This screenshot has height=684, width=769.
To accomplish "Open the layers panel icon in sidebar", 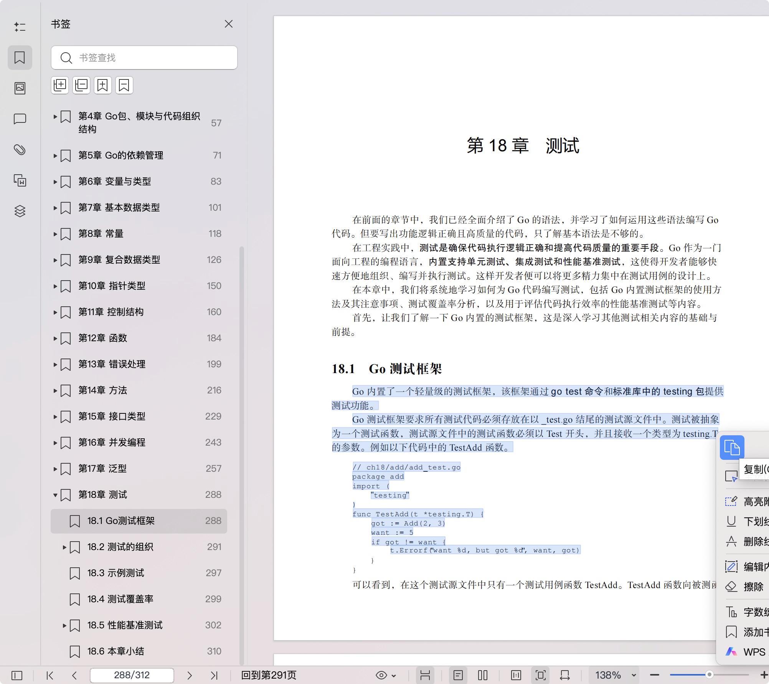I will tap(20, 211).
